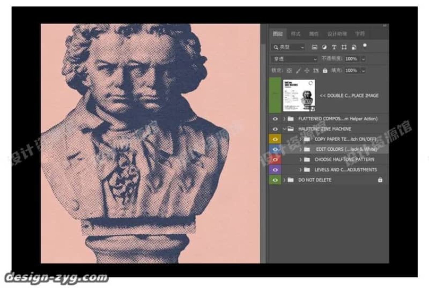Toggle COPY PAPER TE group visibility eye
This screenshot has width=429, height=288.
[x=275, y=139]
